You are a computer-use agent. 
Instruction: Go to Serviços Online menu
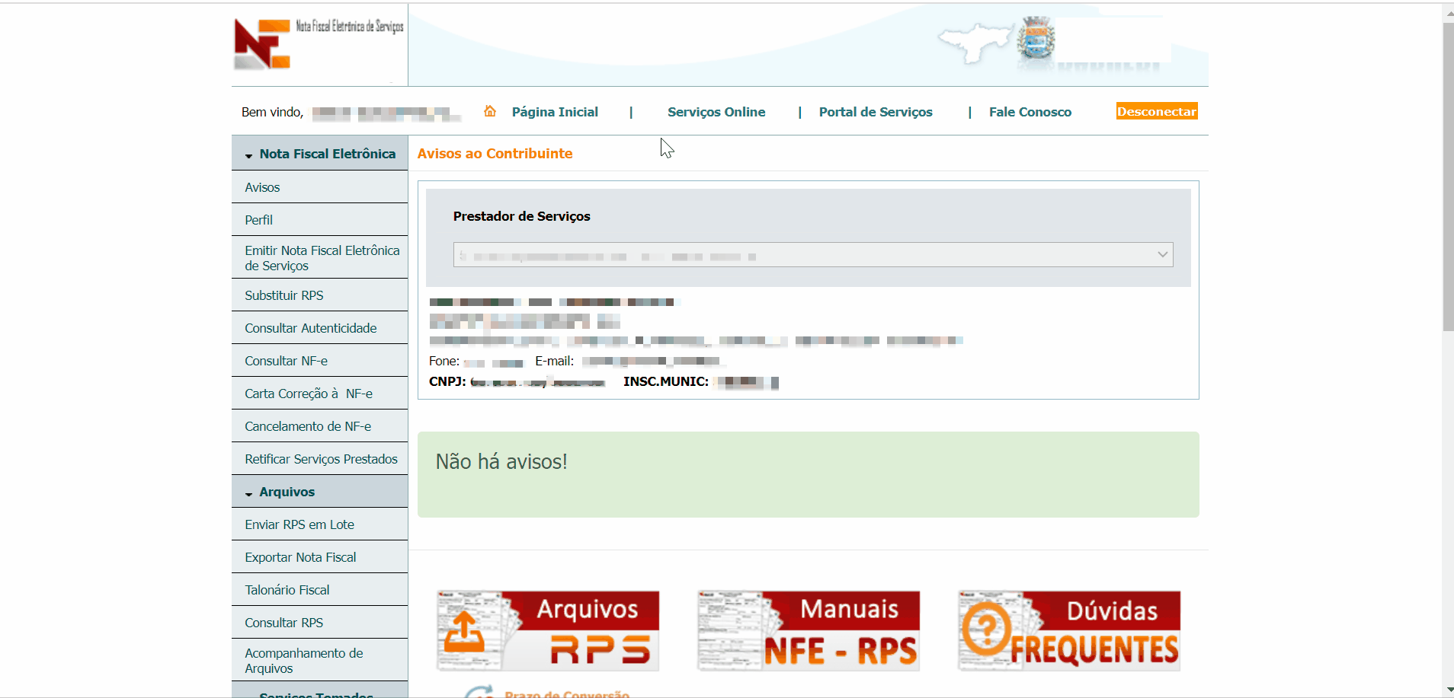(716, 112)
